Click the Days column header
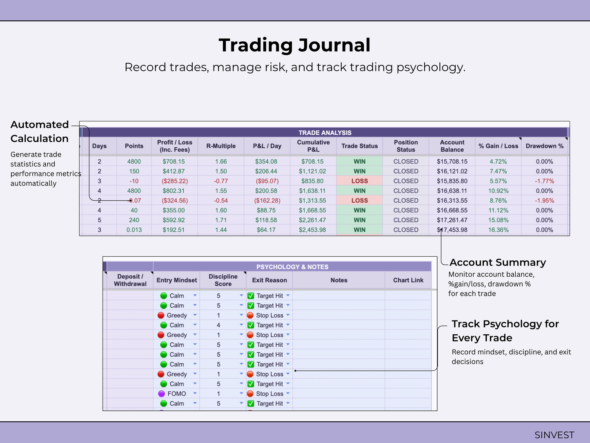The height and width of the screenshot is (443, 590). 99,146
